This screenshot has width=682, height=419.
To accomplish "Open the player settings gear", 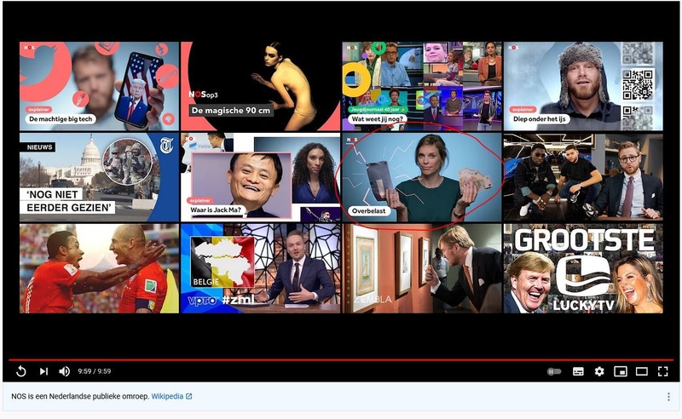I will pos(599,371).
